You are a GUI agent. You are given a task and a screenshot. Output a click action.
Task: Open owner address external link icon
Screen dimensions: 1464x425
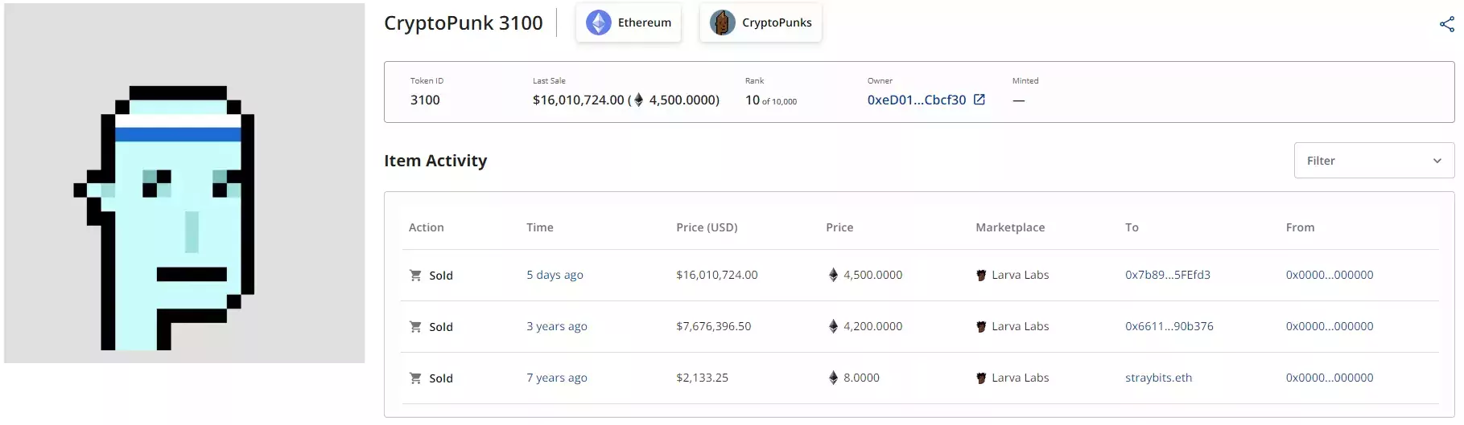(x=979, y=100)
